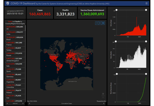
Task: Select the Italy row in country list
Action: pos(15,65)
